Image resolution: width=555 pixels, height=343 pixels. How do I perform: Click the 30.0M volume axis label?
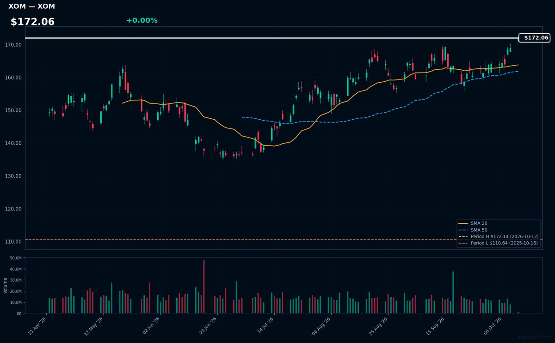[16, 280]
